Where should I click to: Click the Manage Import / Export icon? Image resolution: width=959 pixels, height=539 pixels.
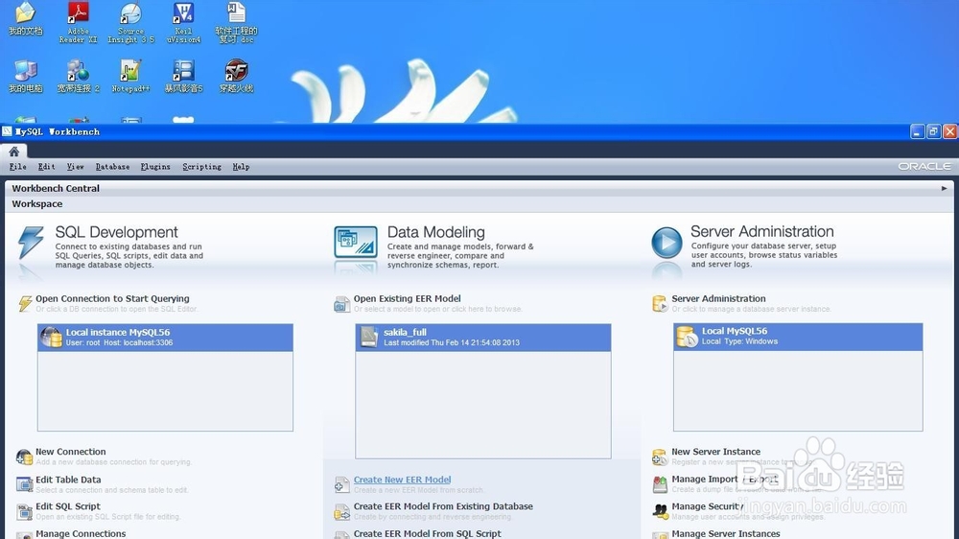point(660,484)
